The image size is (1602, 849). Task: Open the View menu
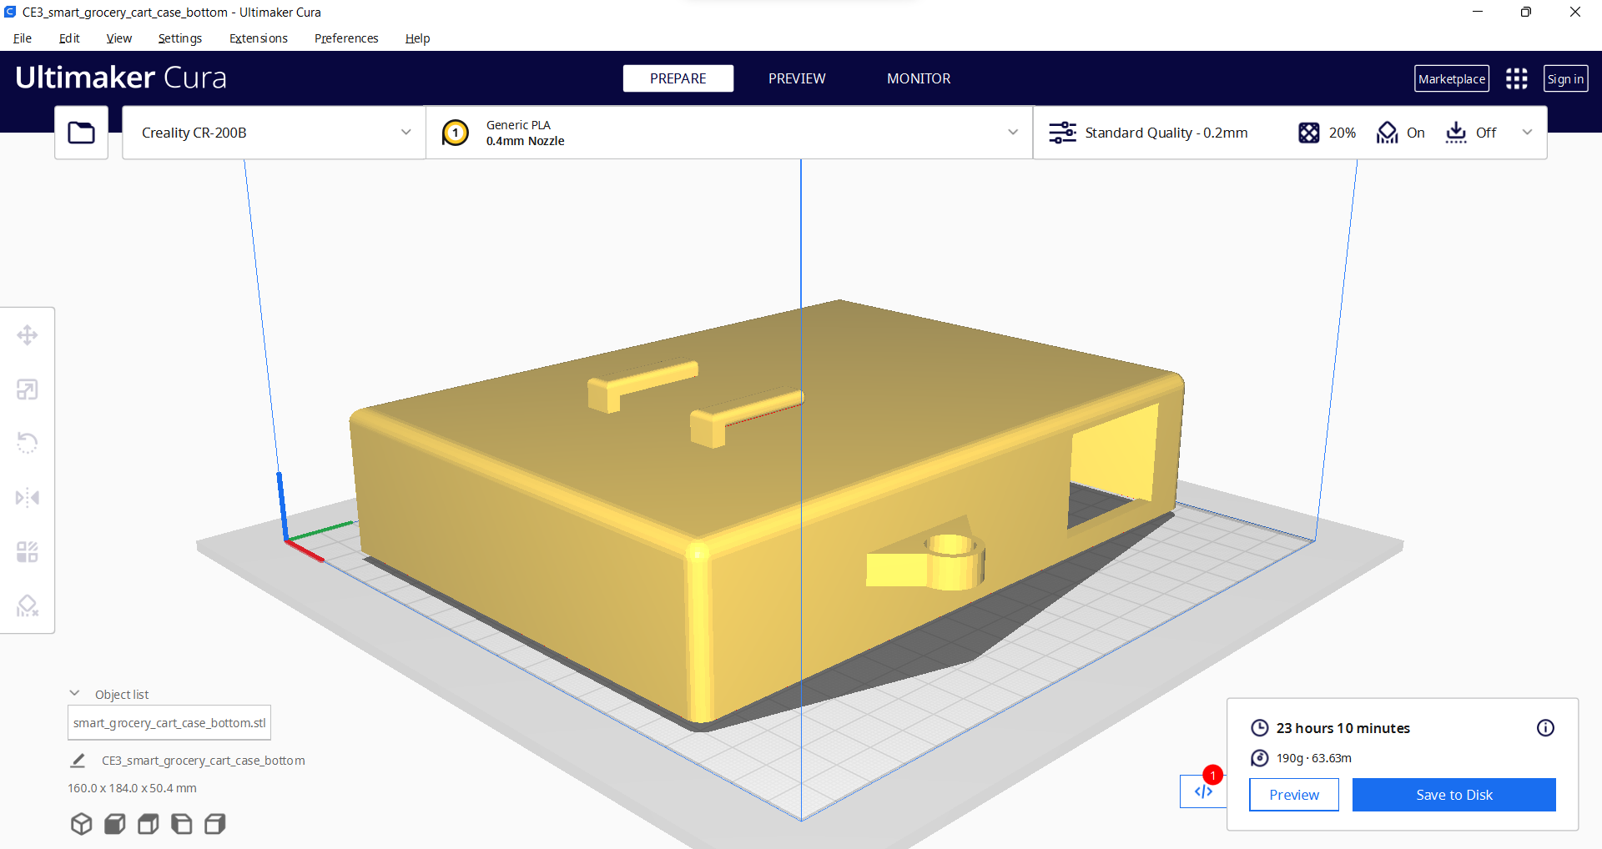[x=119, y=38]
